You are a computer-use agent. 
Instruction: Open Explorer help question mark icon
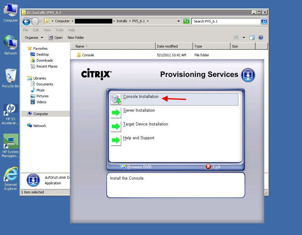click(x=261, y=38)
